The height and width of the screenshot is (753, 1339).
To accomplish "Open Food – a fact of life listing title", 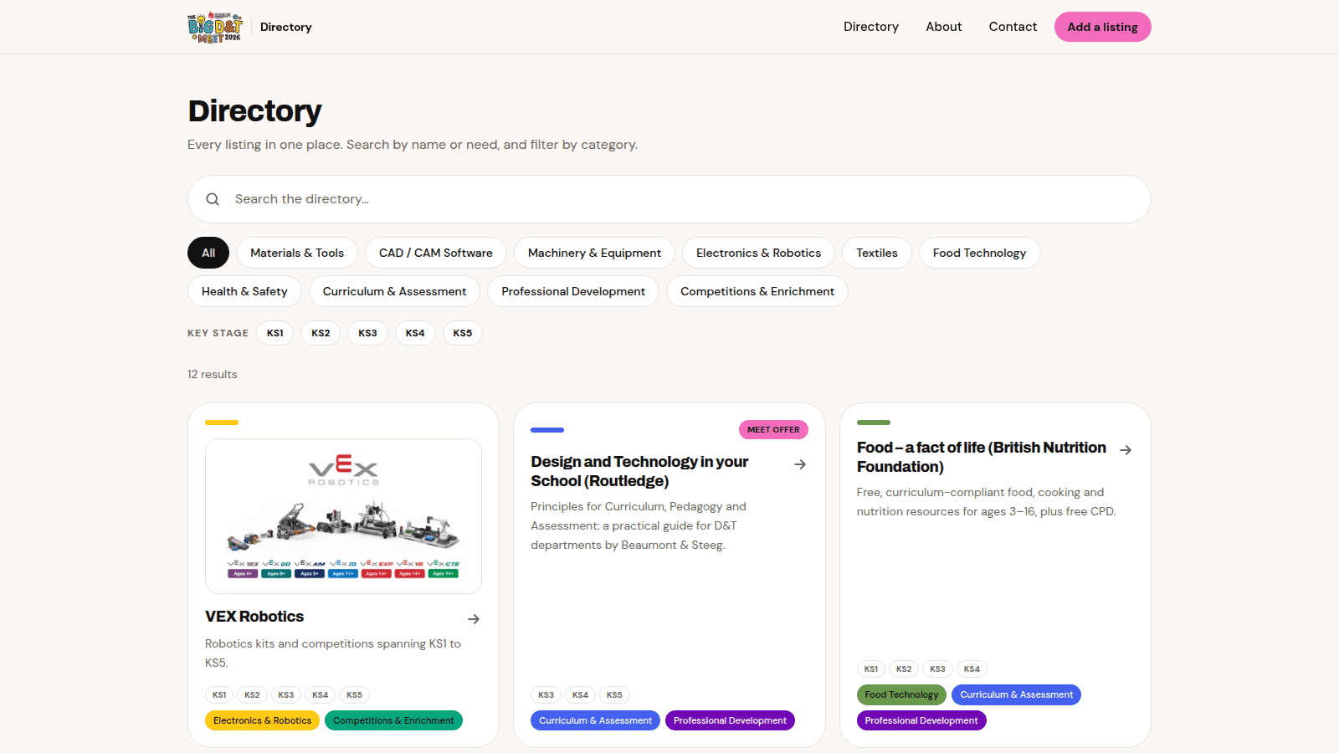I will pos(982,457).
